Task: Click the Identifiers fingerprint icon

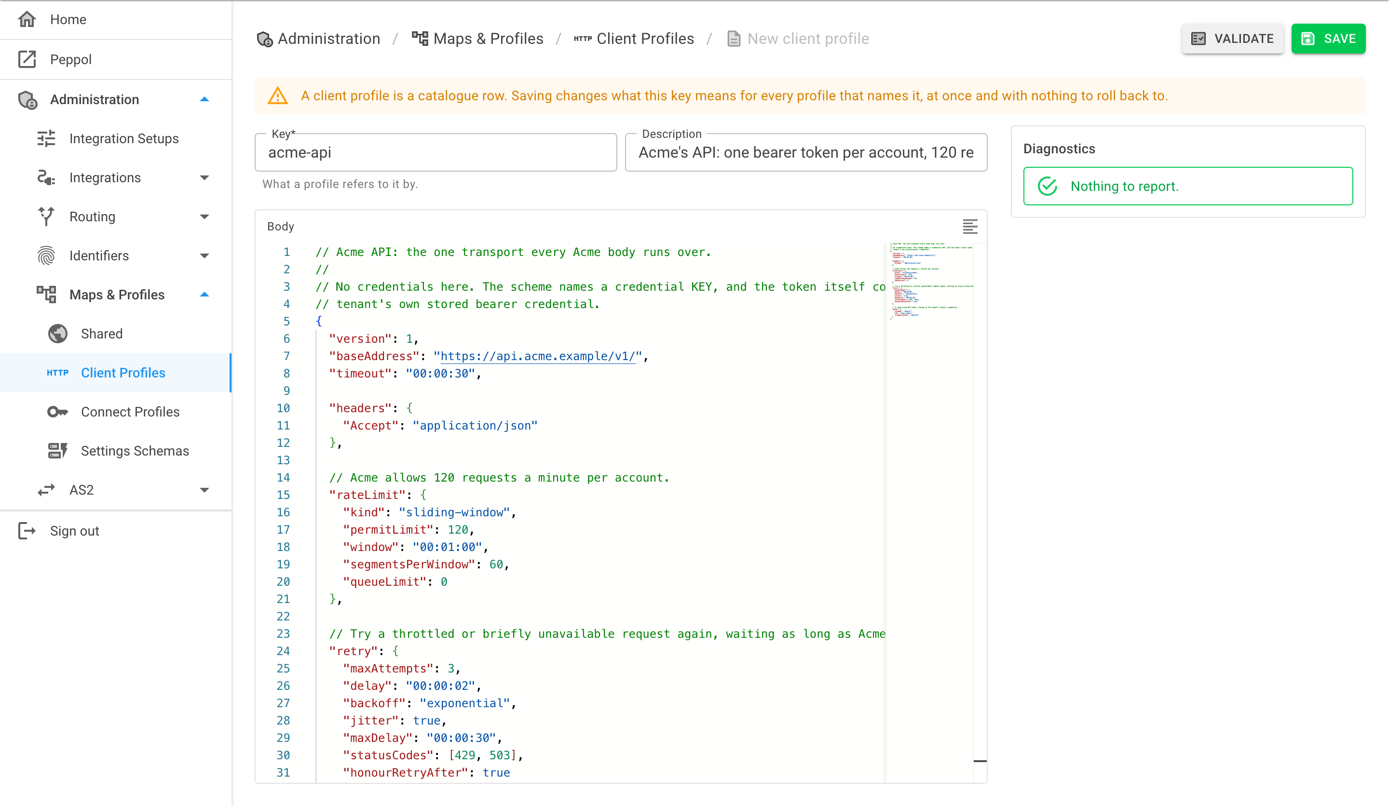Action: [46, 255]
